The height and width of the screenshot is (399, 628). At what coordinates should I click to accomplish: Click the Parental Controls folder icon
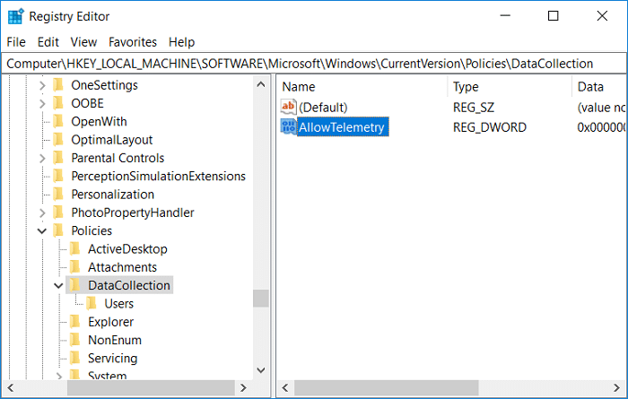coord(59,158)
